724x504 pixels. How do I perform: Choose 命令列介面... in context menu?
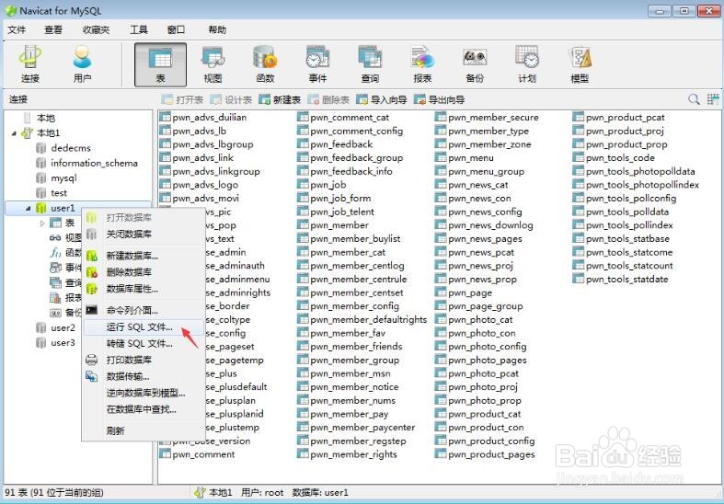[x=144, y=311]
